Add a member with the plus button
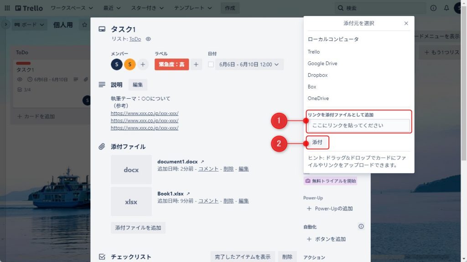Screen dimensions: 467x262 pyautogui.click(x=143, y=64)
